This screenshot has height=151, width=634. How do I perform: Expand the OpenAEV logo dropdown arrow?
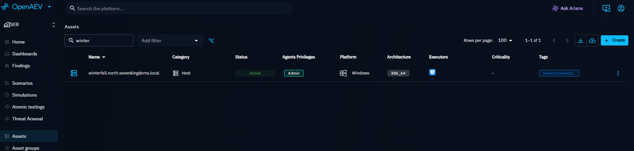pos(49,7)
